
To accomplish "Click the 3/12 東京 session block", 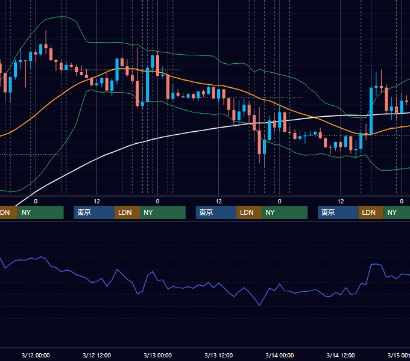I will pyautogui.click(x=94, y=212).
